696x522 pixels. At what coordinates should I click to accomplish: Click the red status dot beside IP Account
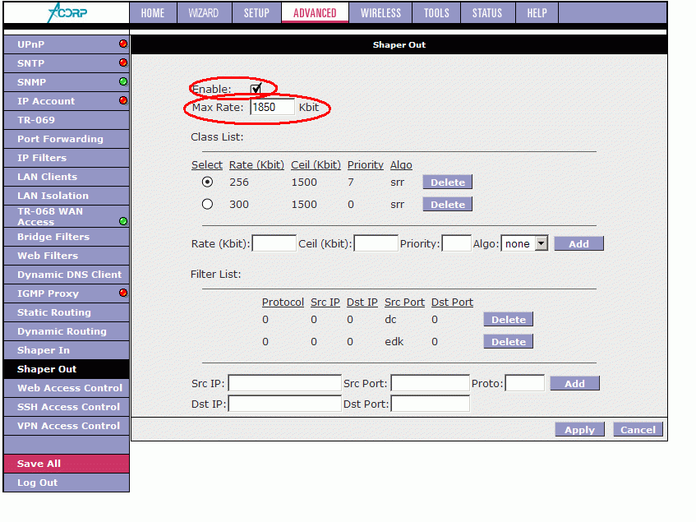[123, 100]
